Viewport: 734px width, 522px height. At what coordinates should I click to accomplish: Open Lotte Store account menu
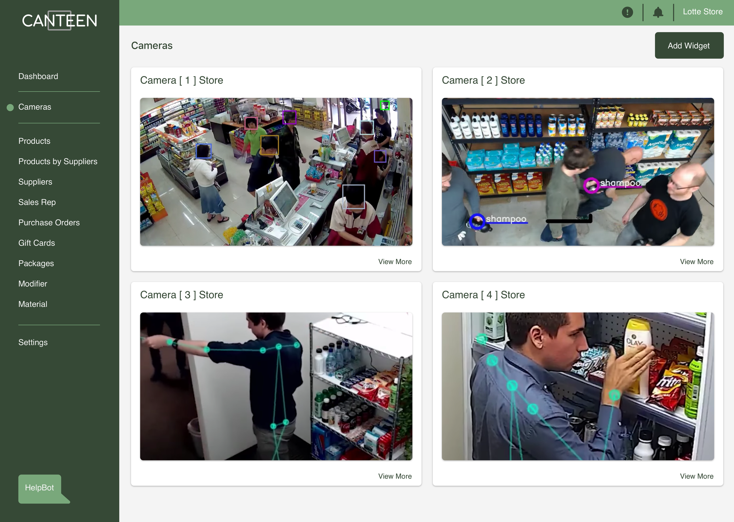click(x=703, y=11)
